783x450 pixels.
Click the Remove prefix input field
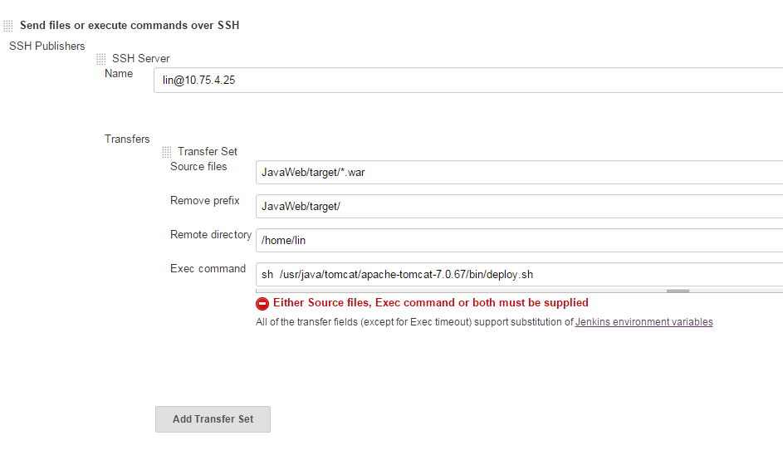(x=519, y=206)
